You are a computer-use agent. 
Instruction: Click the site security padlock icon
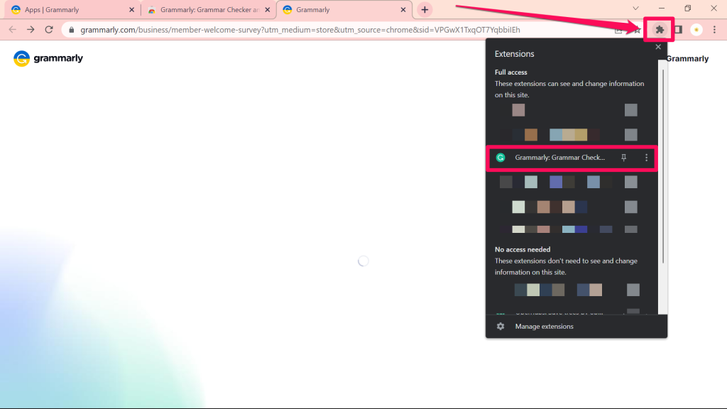pos(71,30)
